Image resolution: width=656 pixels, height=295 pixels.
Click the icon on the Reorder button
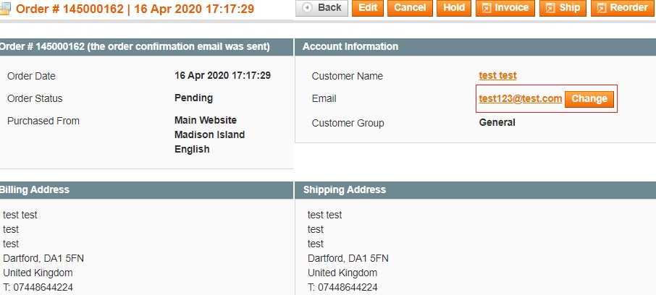point(602,8)
